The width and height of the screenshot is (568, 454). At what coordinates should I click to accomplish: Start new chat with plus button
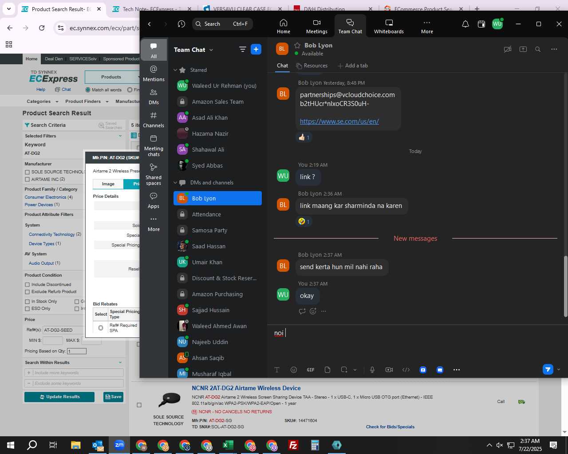(256, 49)
